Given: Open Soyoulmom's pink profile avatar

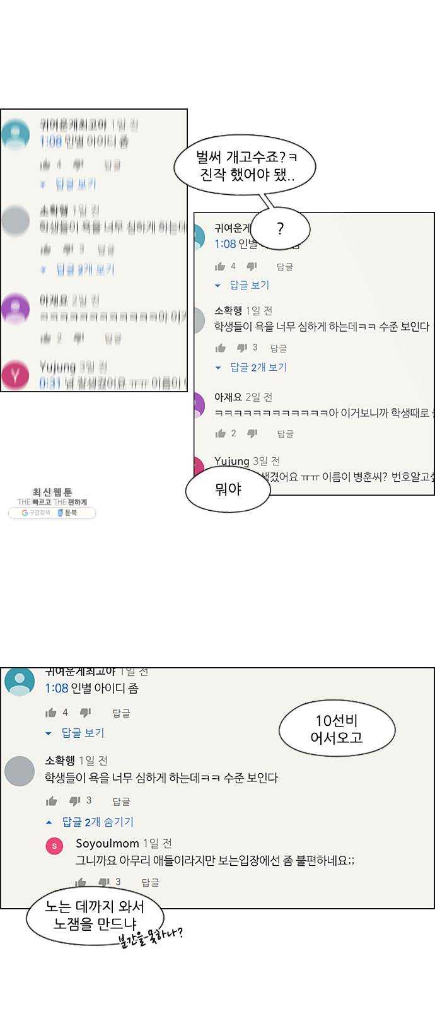Looking at the screenshot, I should coord(55,846).
